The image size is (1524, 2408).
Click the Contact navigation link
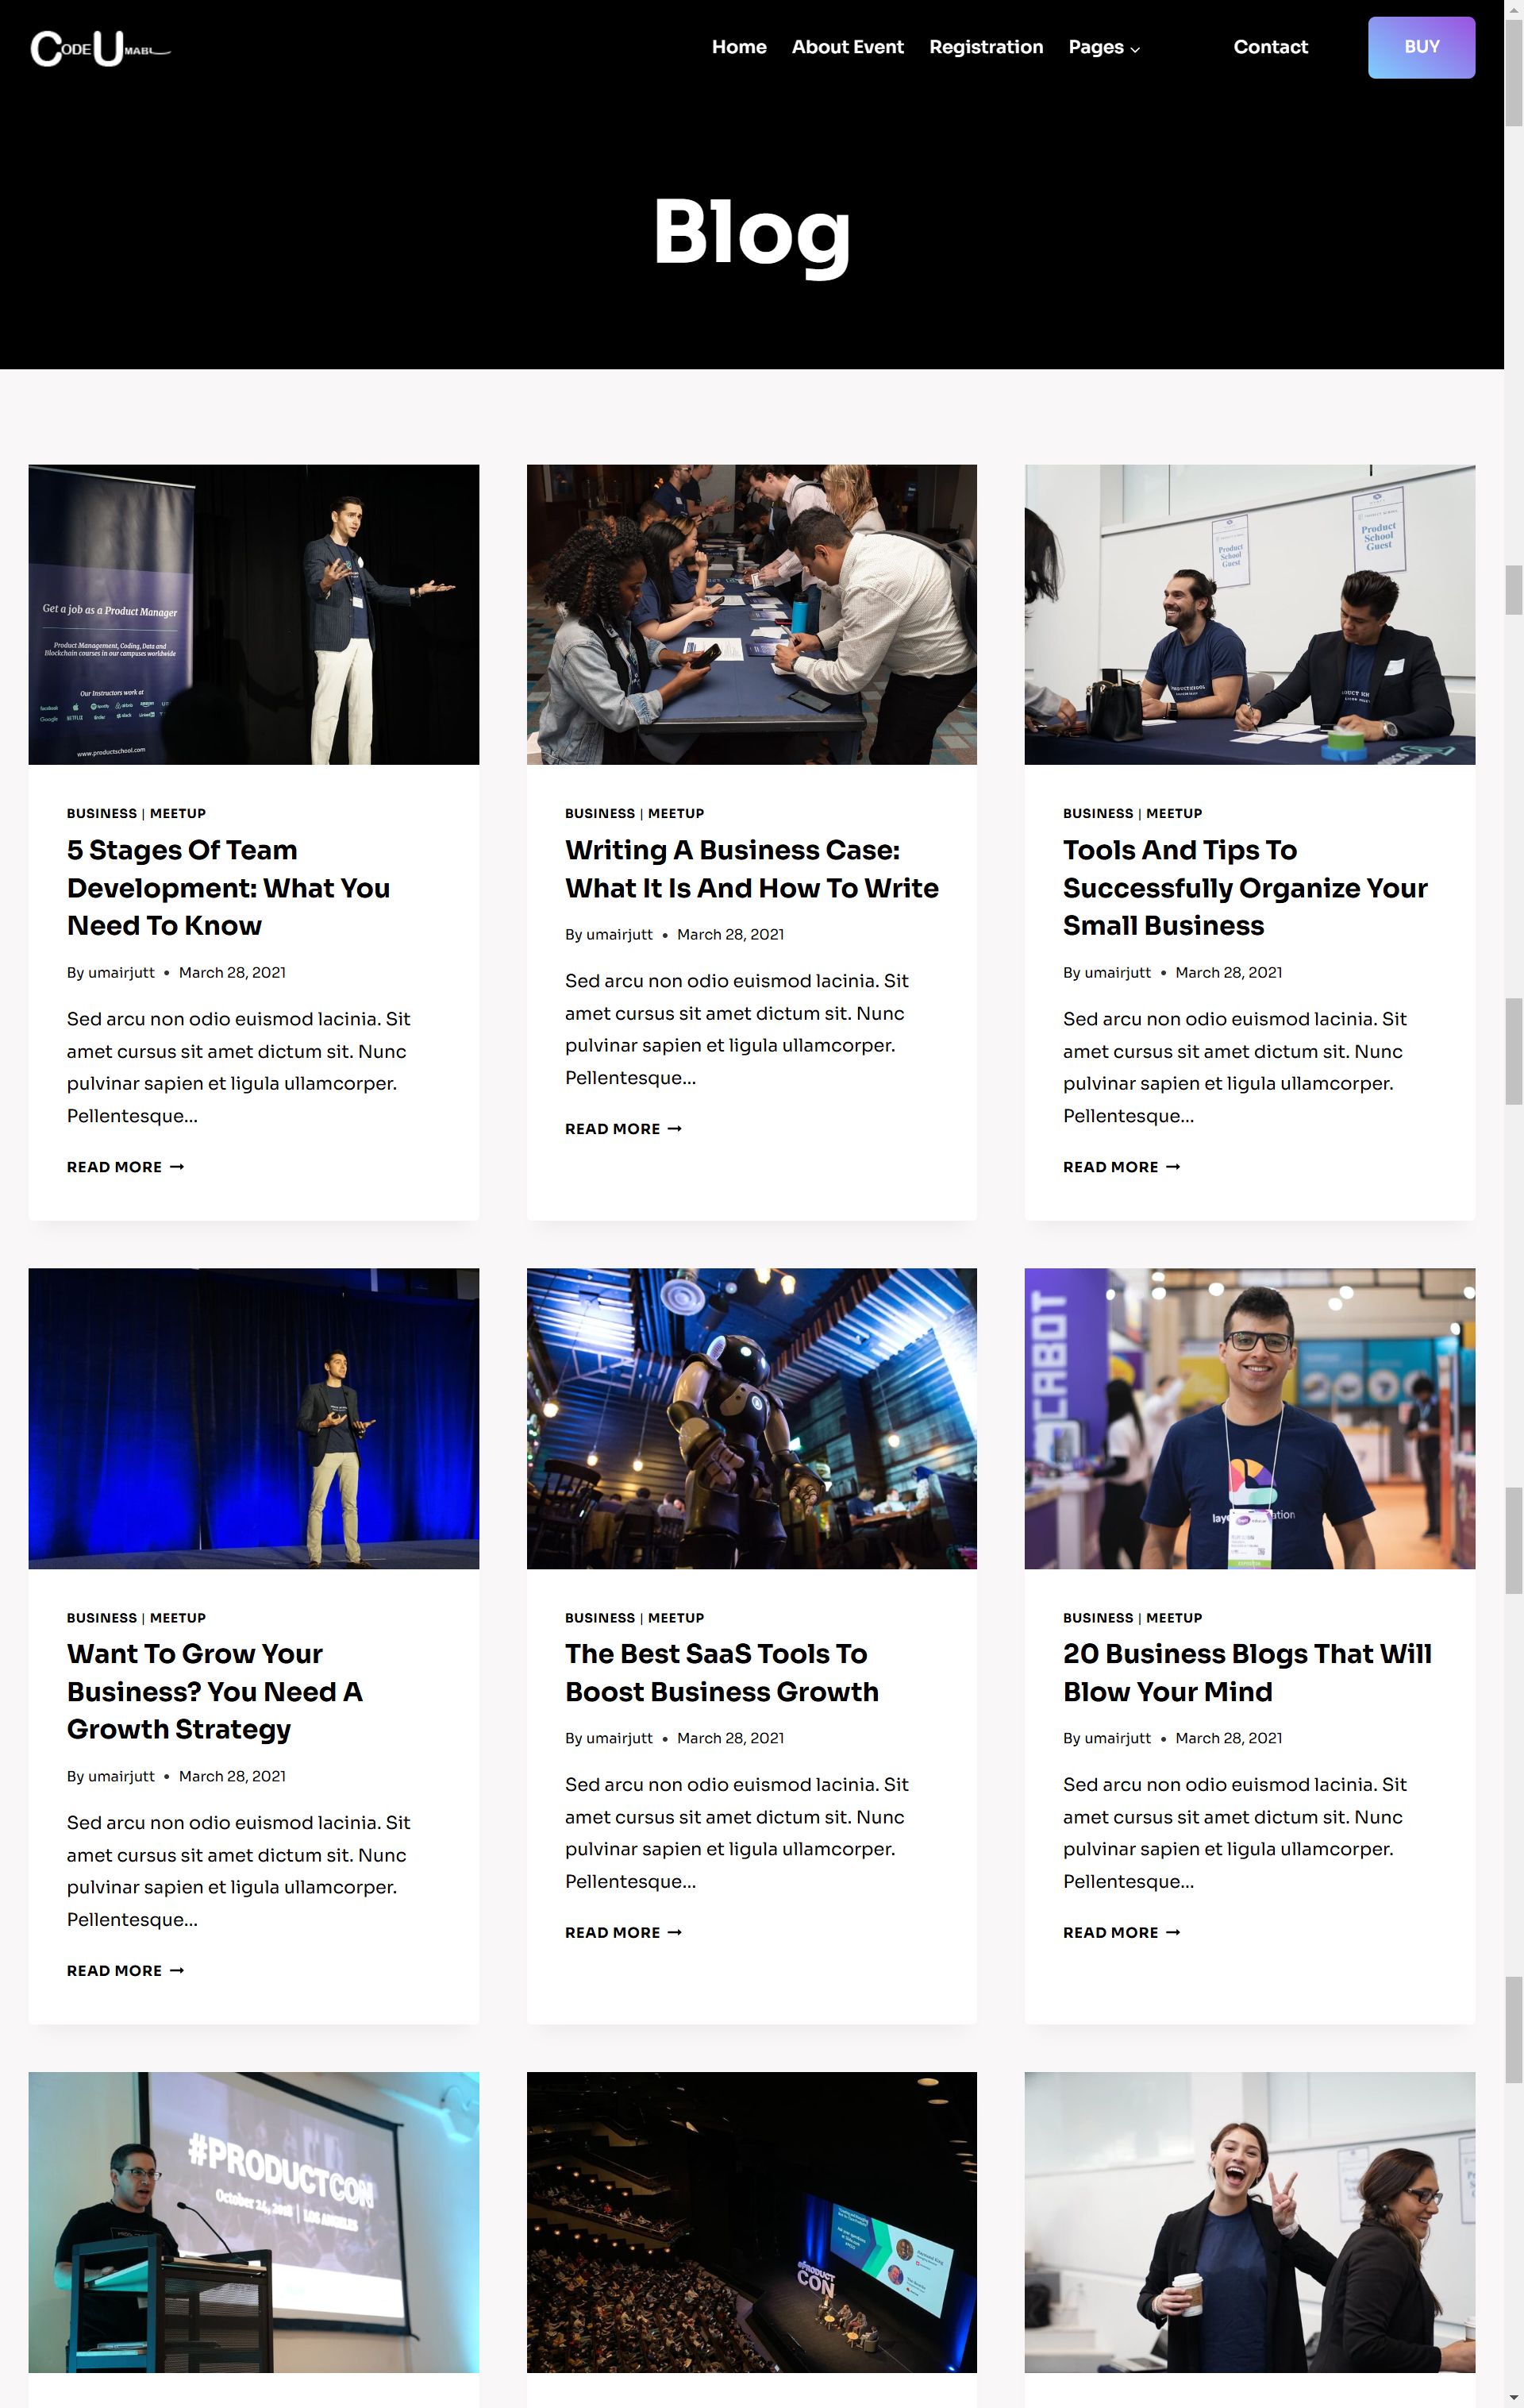point(1269,47)
